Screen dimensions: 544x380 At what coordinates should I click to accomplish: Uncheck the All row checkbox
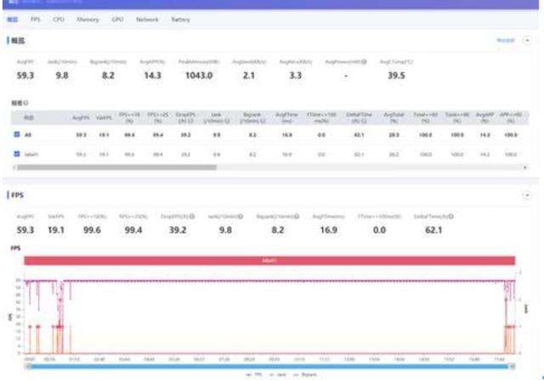[15, 134]
